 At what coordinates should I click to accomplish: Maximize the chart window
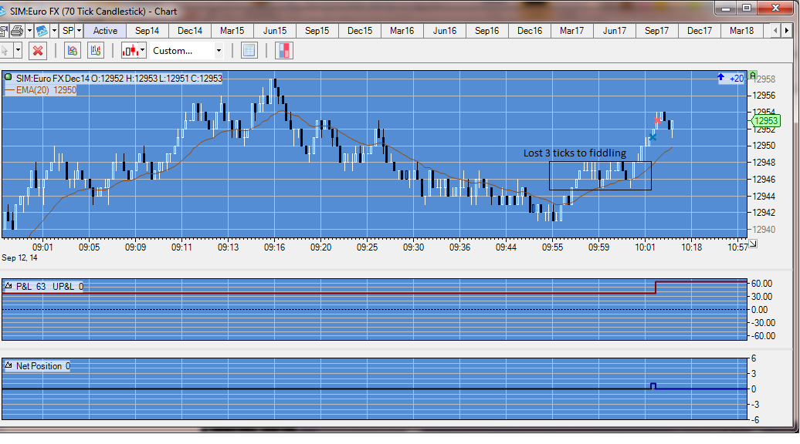click(x=747, y=8)
